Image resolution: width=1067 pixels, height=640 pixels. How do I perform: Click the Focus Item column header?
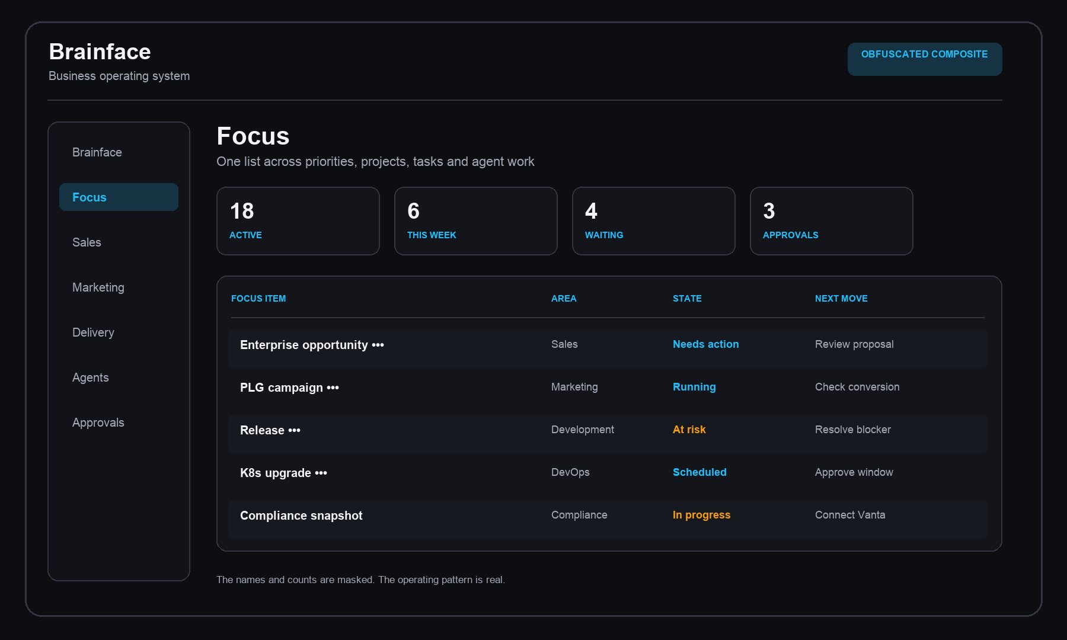pyautogui.click(x=258, y=299)
